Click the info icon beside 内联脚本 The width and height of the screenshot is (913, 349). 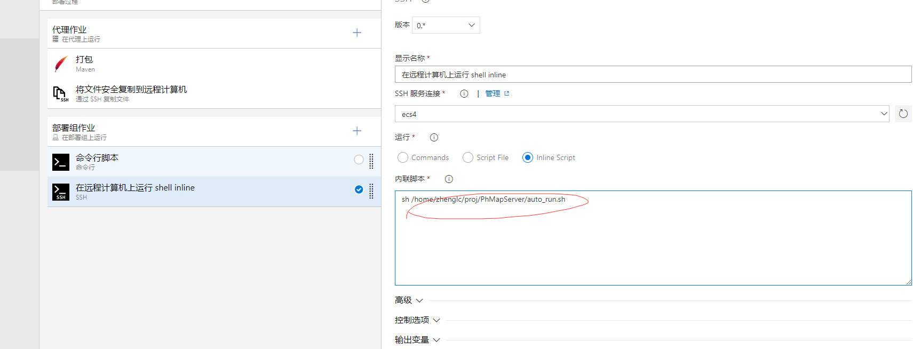(449, 179)
